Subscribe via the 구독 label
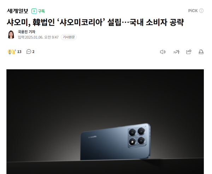The width and height of the screenshot is (212, 174). 41,11
